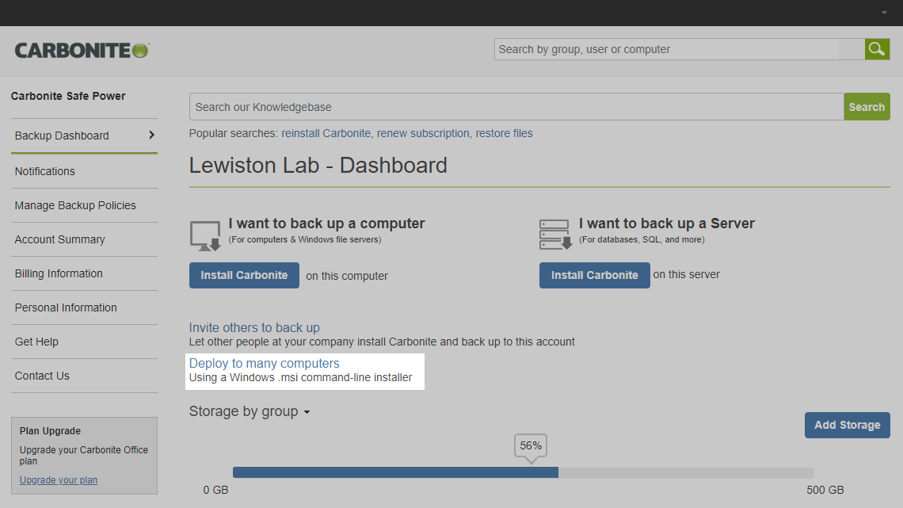903x508 pixels.
Task: Select Personal Information in sidebar
Action: (66, 307)
